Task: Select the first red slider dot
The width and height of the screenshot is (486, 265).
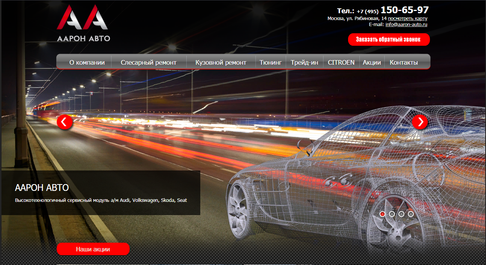Action: pyautogui.click(x=382, y=214)
